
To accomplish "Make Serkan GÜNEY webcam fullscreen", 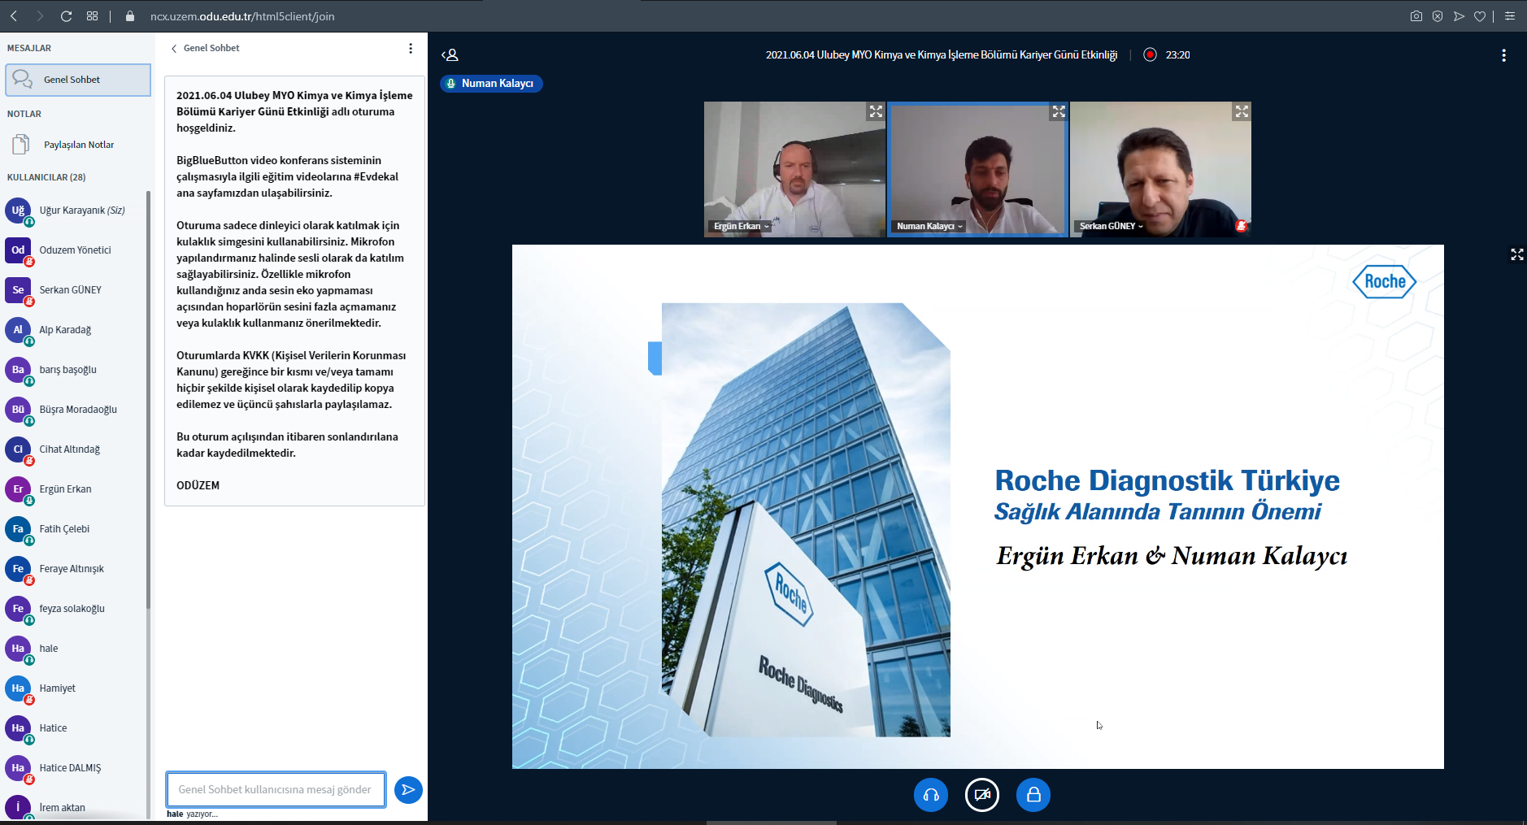I will point(1241,111).
